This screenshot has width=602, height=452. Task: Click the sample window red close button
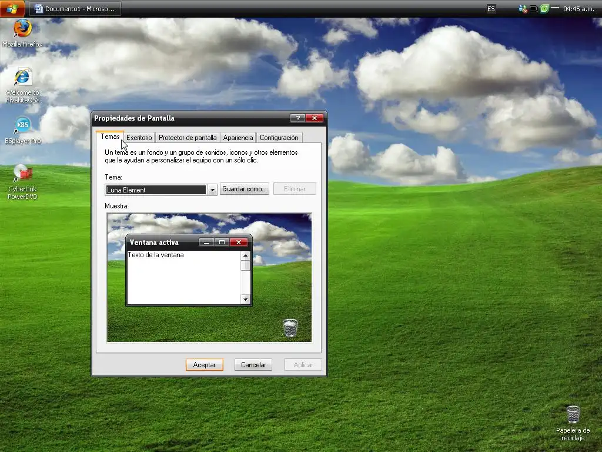tap(239, 242)
